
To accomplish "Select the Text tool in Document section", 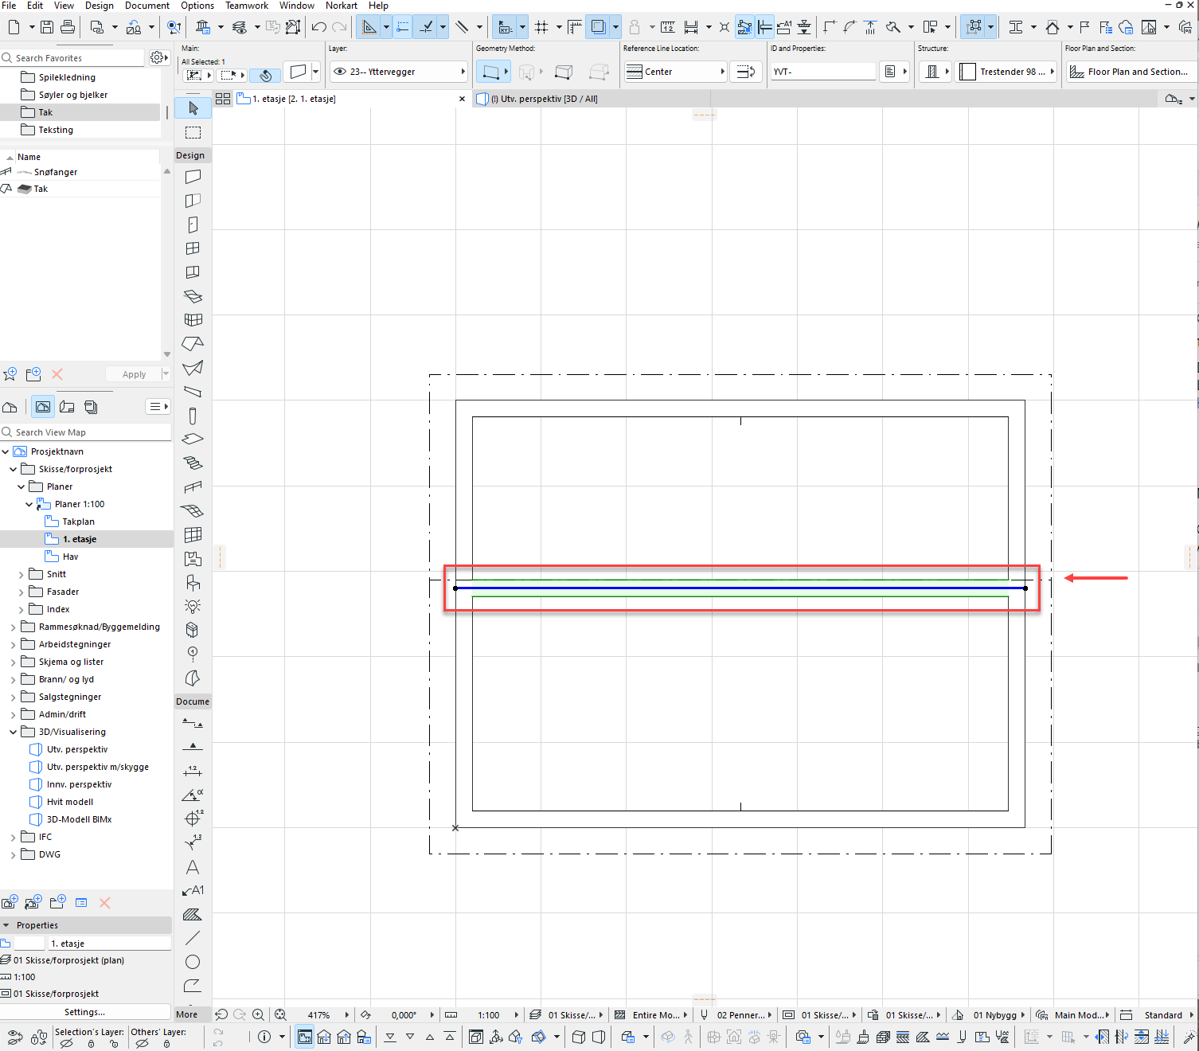I will click(193, 867).
